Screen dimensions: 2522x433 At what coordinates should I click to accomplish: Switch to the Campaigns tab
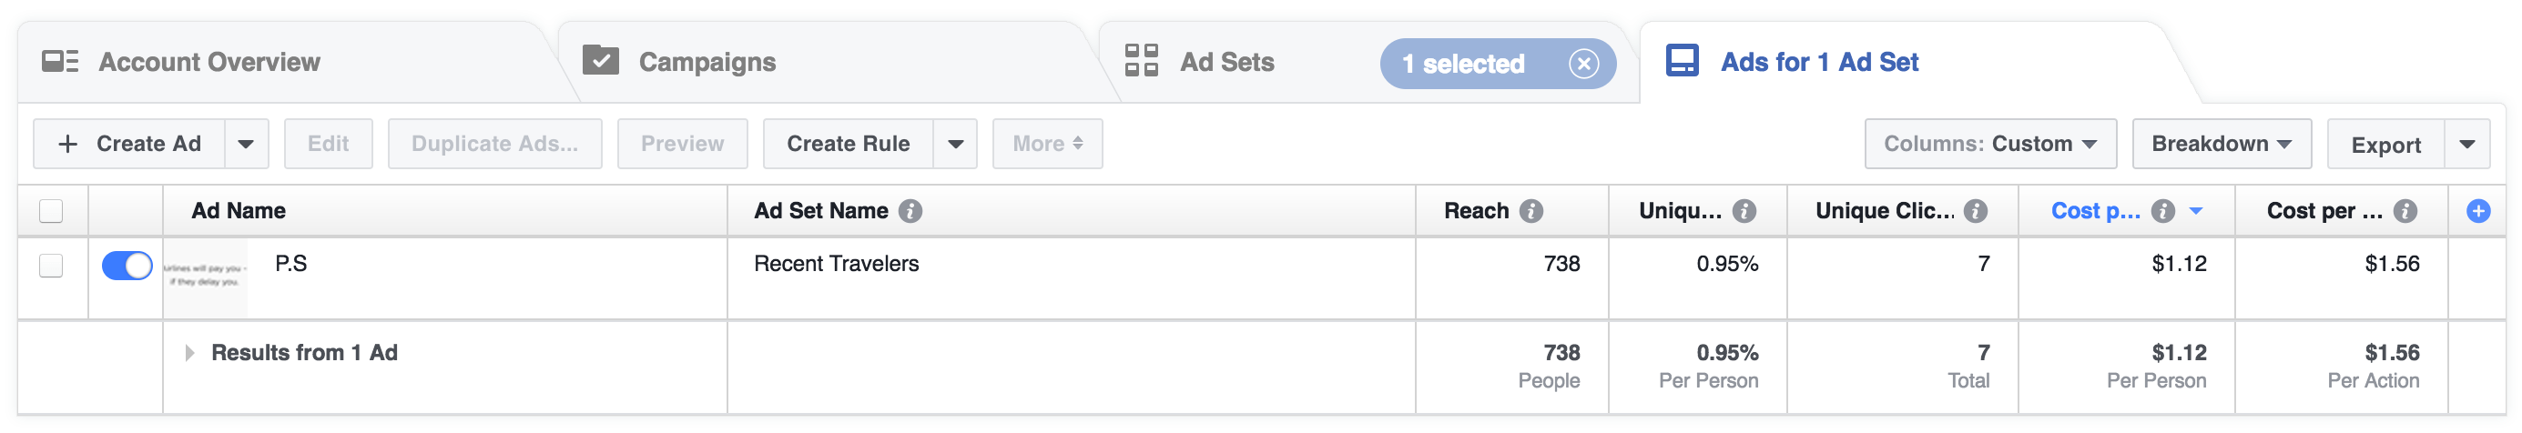pos(707,63)
